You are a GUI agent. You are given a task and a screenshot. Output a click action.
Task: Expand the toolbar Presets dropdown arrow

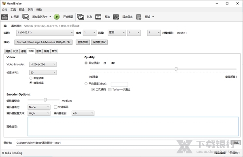click(x=153, y=17)
